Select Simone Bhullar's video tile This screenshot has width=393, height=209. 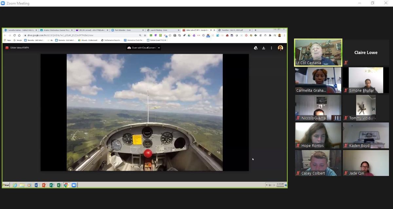(x=366, y=80)
